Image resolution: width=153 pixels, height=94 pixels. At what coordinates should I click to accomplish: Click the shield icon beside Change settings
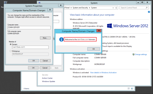click(x=133, y=55)
